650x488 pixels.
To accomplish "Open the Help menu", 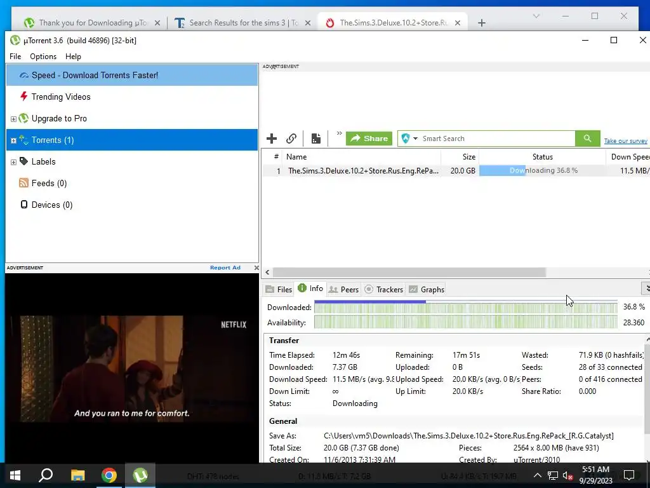I will (73, 57).
